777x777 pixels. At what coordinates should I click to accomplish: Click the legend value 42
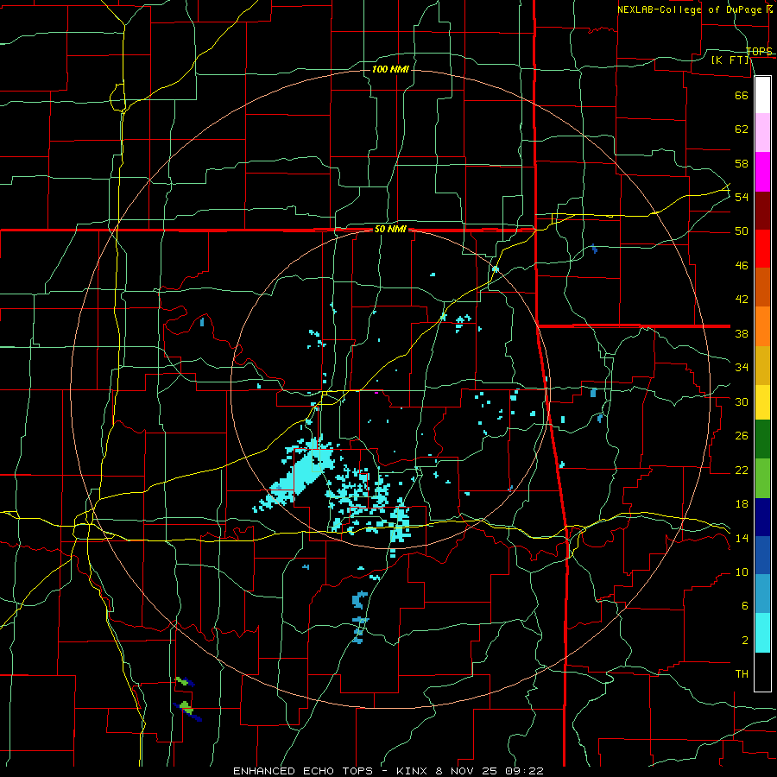742,300
